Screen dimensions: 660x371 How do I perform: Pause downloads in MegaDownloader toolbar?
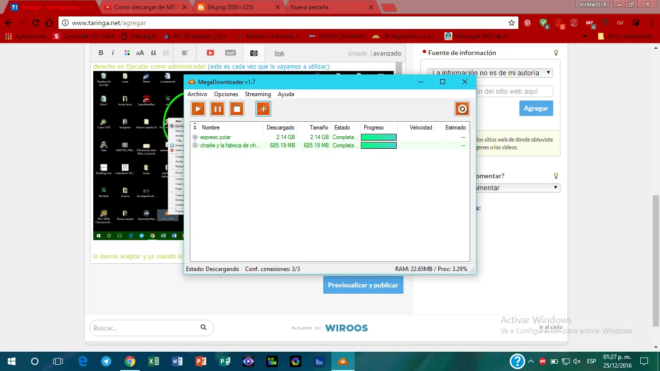(217, 109)
